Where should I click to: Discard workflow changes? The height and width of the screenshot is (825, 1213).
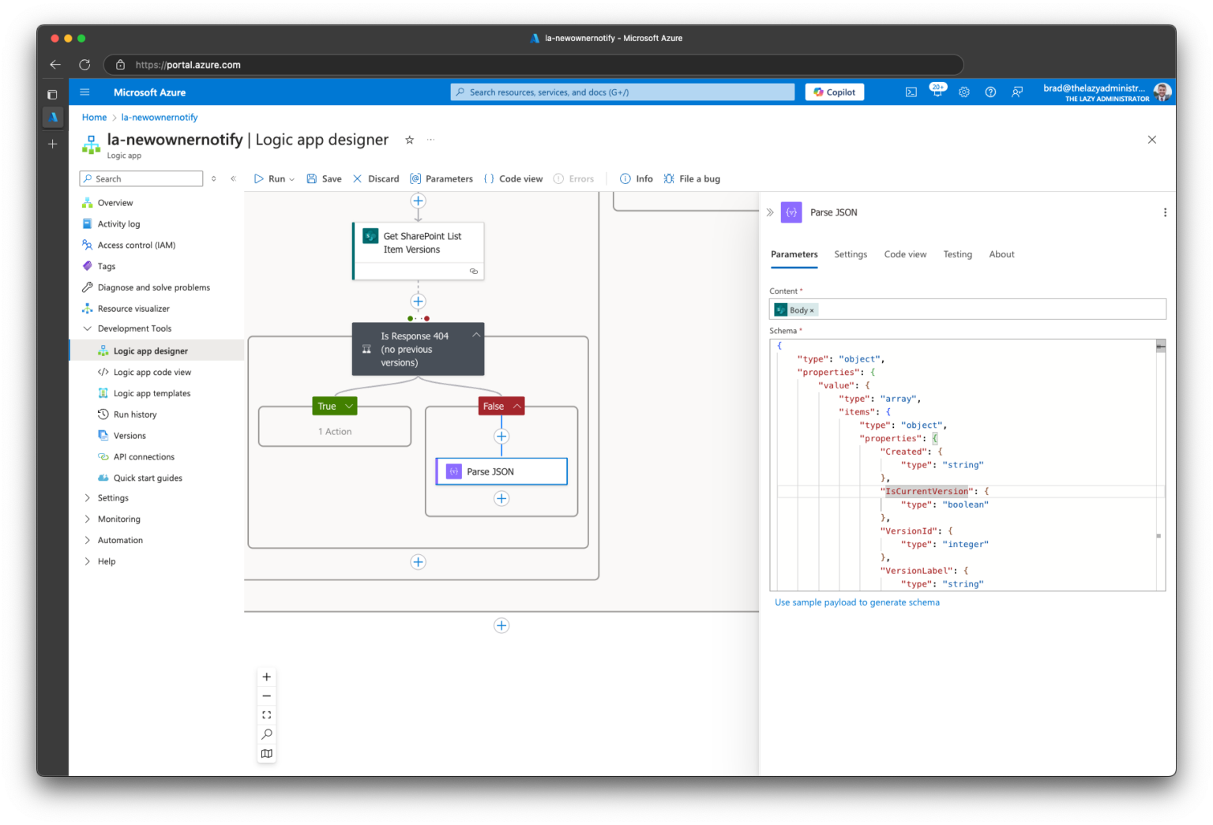click(376, 179)
